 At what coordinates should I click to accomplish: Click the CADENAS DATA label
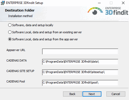click(17, 60)
